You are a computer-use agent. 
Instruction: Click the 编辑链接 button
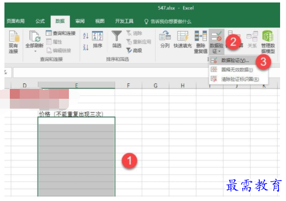click(x=59, y=50)
